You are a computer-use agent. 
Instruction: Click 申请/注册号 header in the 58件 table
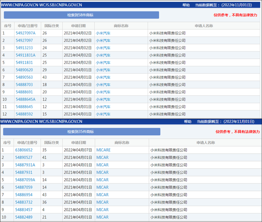[28, 26]
